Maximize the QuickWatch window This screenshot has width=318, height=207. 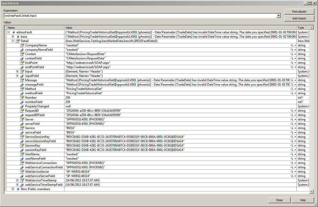coord(310,3)
